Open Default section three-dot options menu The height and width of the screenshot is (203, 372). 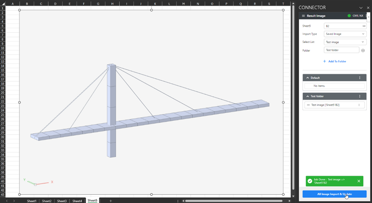coord(360,78)
